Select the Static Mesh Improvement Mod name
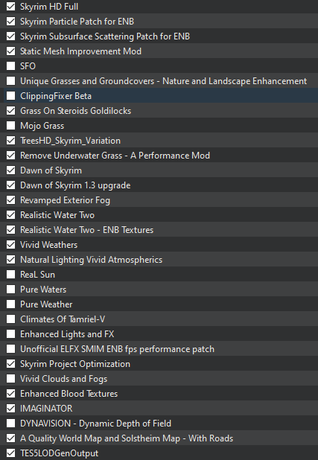 (x=80, y=51)
